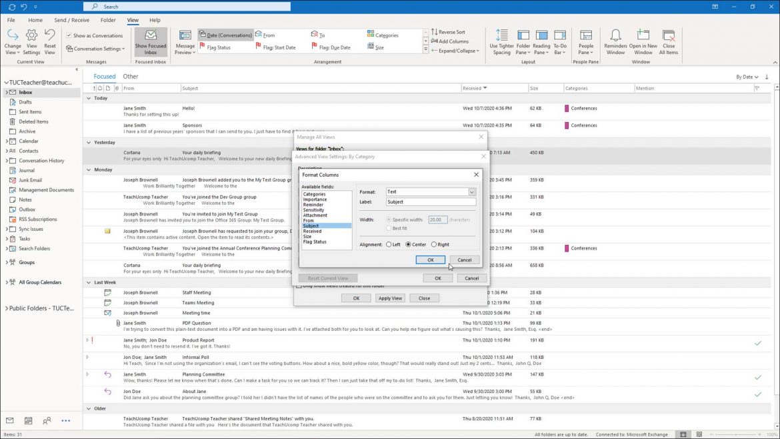Open the Send / Receive ribbon tab
The height and width of the screenshot is (439, 780).
click(x=71, y=19)
